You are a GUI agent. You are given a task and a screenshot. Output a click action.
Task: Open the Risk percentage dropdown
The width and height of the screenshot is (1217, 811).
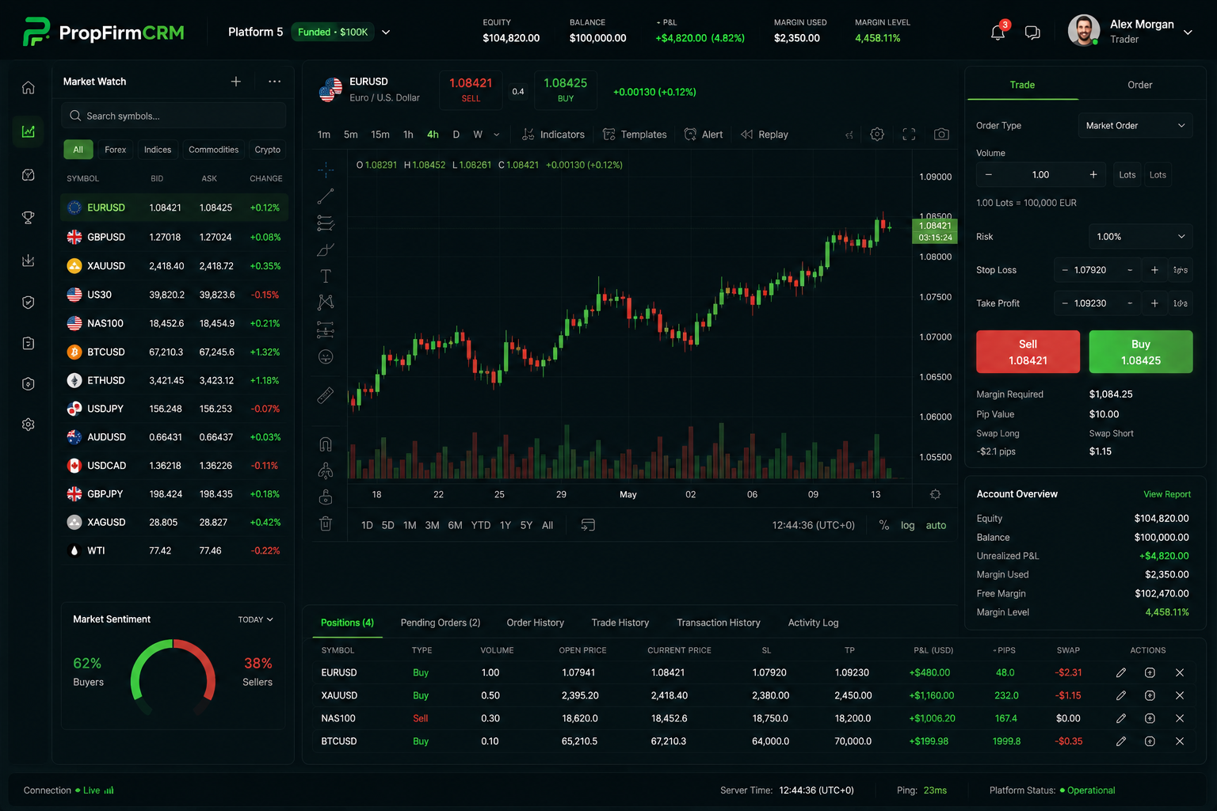(x=1140, y=237)
